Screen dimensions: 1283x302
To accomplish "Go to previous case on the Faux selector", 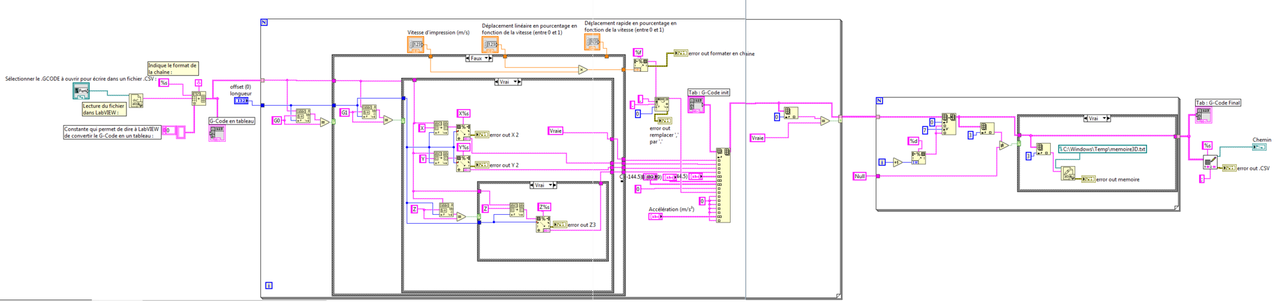I will click(468, 58).
